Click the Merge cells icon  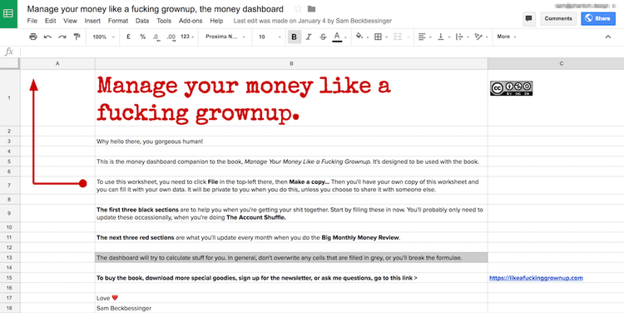click(x=397, y=37)
